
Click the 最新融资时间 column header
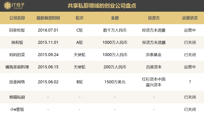click(48, 18)
